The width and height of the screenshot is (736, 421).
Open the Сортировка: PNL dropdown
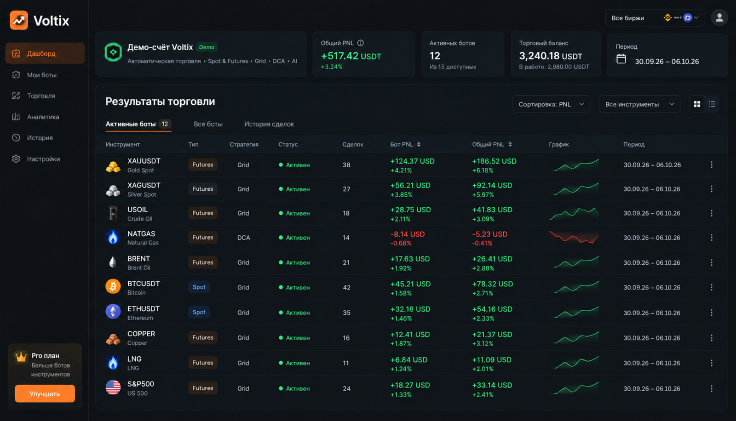pos(551,104)
